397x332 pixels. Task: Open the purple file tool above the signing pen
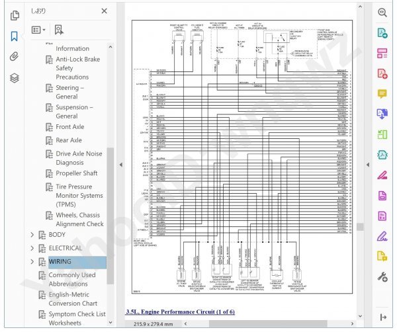coord(382,216)
